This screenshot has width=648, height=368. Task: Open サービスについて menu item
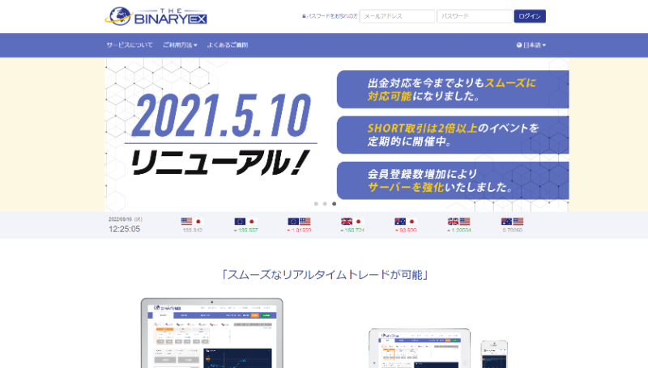coord(130,45)
